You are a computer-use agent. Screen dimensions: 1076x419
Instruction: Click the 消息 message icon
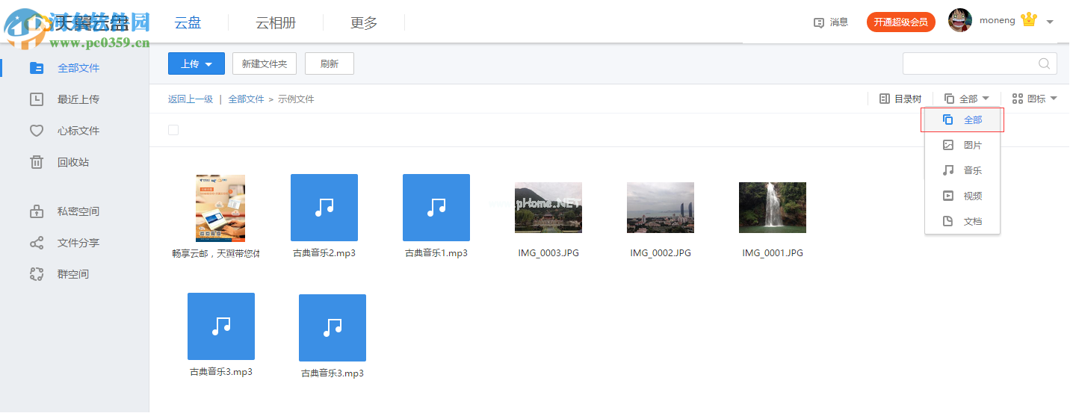[819, 22]
